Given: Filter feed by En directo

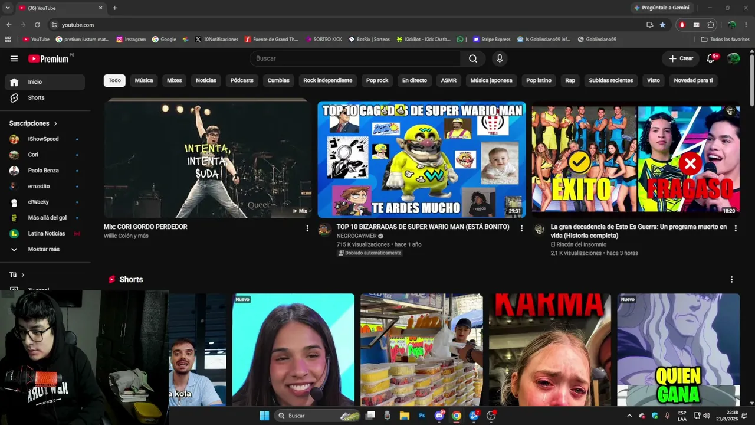Looking at the screenshot, I should (x=415, y=80).
